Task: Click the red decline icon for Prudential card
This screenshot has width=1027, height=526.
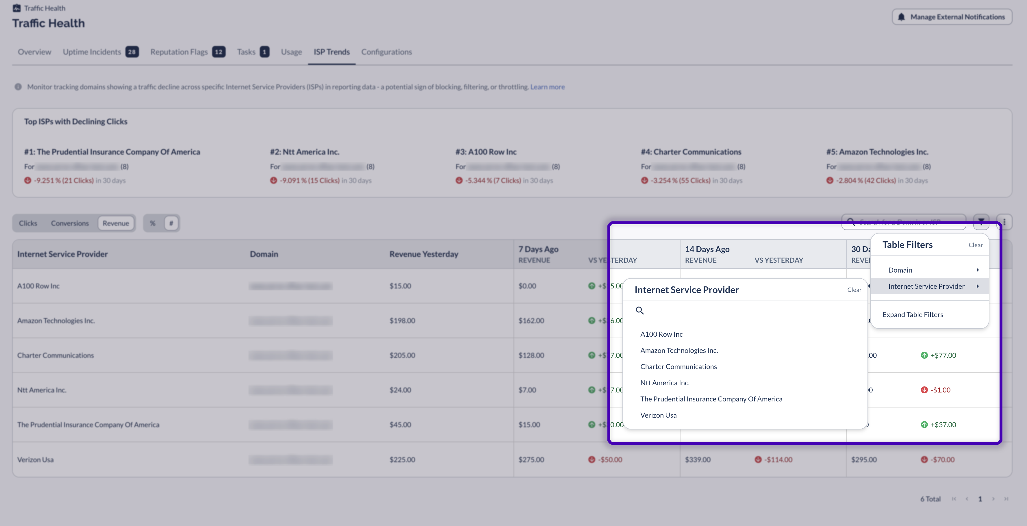Action: [27, 180]
